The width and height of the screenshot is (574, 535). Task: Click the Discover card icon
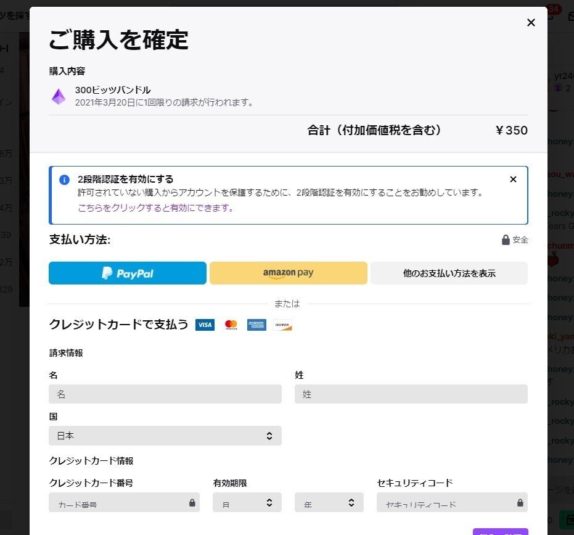(x=282, y=325)
